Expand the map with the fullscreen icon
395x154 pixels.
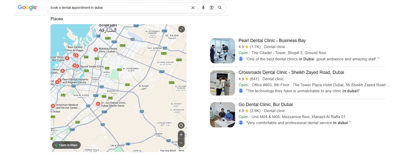(181, 29)
